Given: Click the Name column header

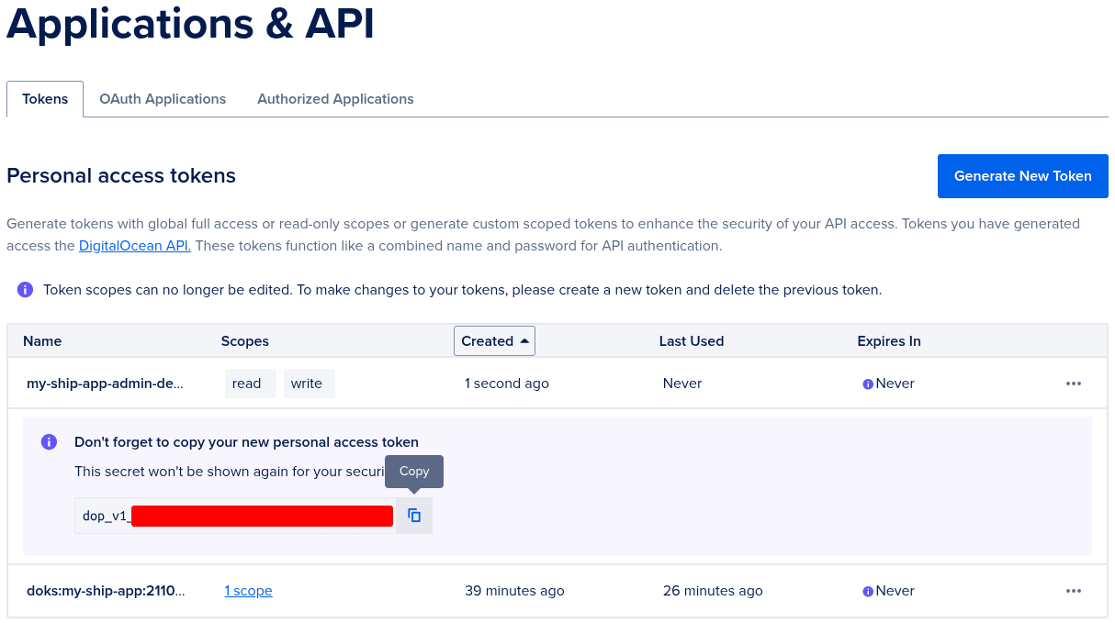Looking at the screenshot, I should 42,341.
